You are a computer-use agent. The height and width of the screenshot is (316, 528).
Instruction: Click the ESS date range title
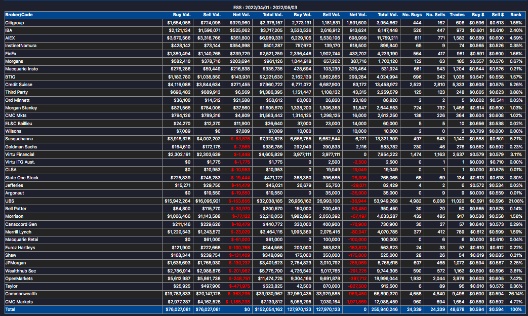[265, 8]
